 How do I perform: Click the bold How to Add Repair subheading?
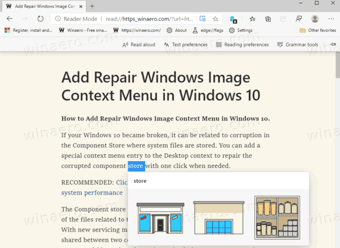pos(165,119)
